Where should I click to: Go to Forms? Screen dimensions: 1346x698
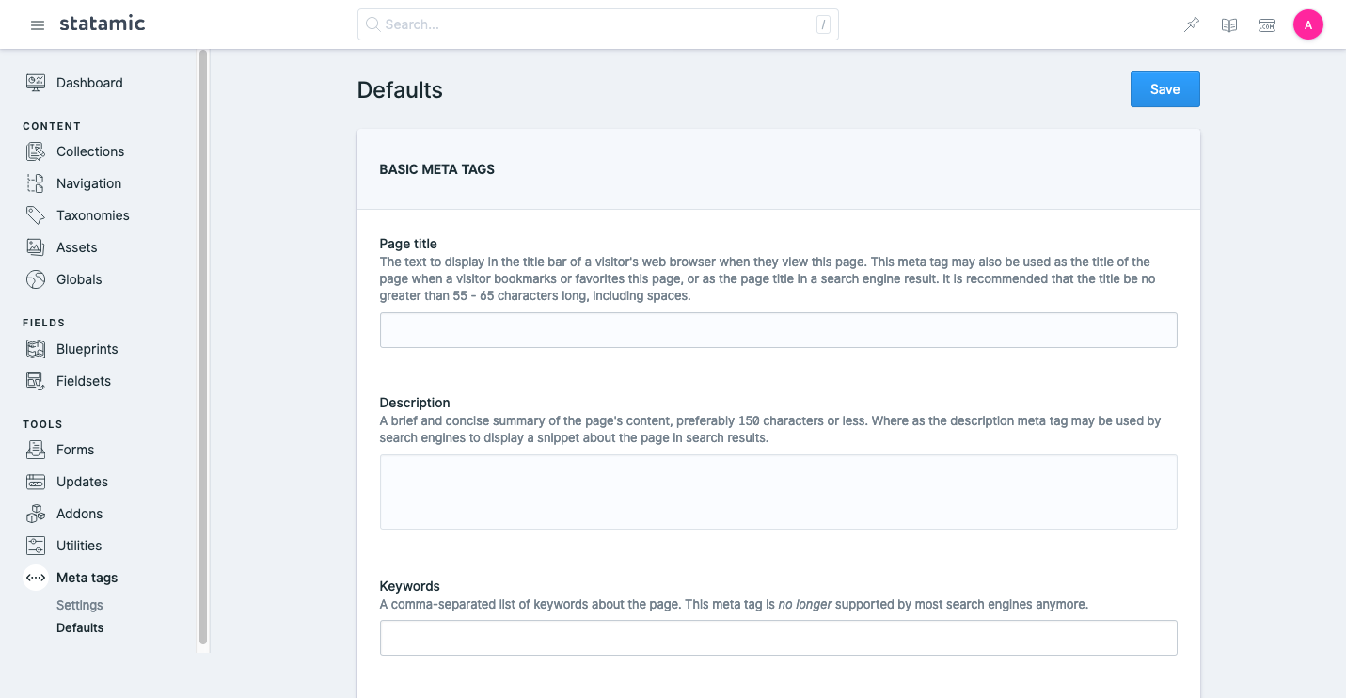click(75, 450)
